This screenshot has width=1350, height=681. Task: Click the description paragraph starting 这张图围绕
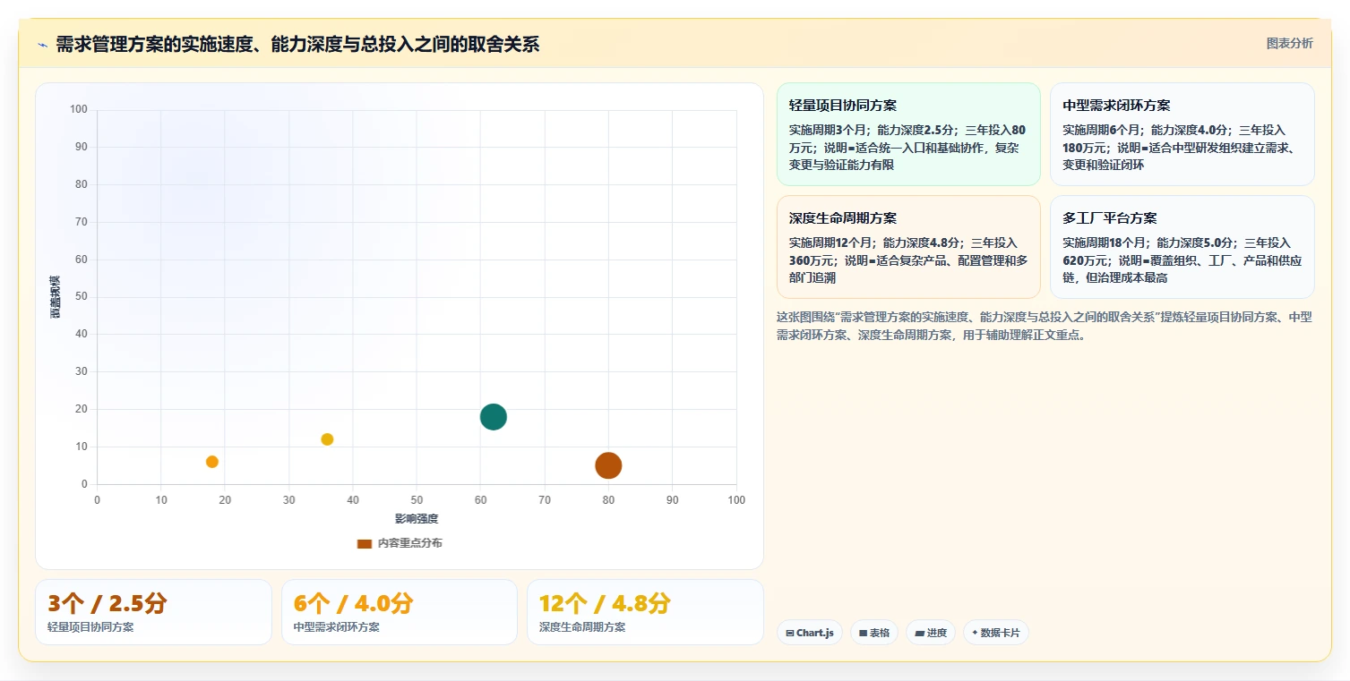pos(1045,327)
